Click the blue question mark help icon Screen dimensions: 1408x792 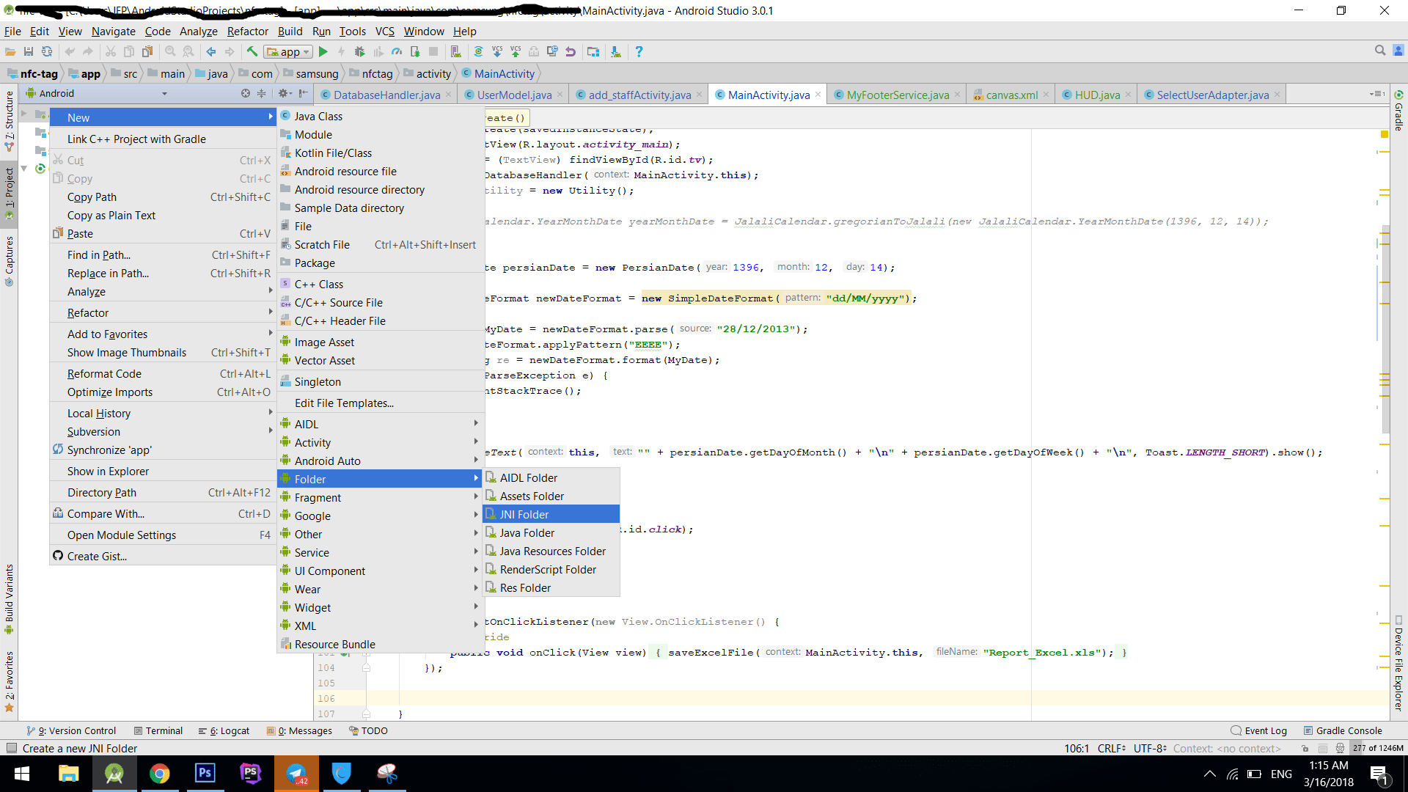point(639,52)
